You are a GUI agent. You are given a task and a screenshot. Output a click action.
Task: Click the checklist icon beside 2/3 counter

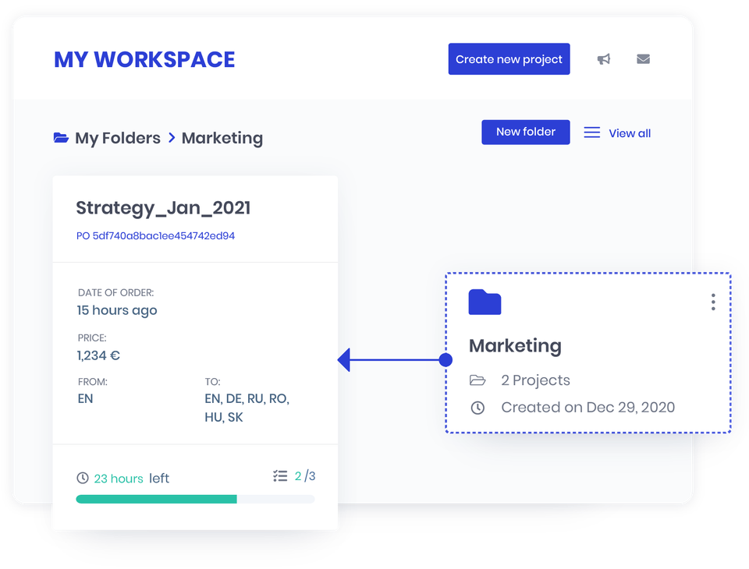click(280, 475)
